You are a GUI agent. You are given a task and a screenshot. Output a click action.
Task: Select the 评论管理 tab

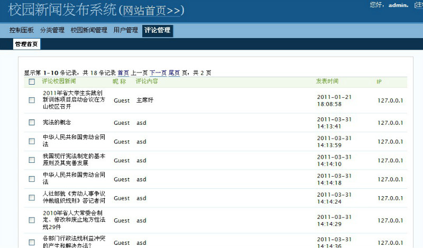tap(157, 30)
